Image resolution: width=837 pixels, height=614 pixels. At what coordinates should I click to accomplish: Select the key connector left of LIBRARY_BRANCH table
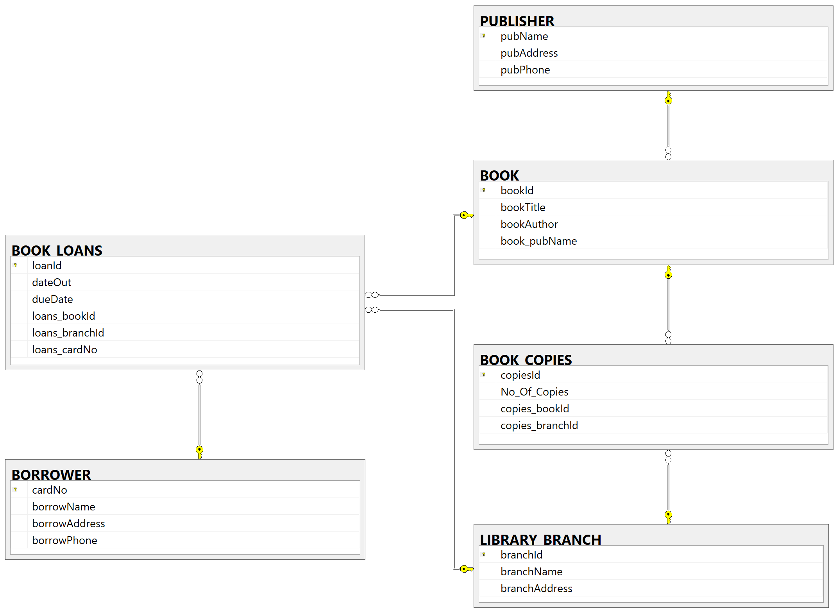pyautogui.click(x=466, y=569)
